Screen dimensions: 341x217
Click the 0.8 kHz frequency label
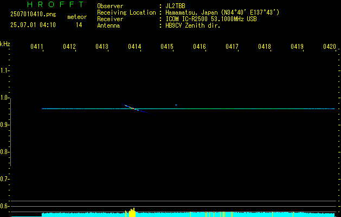tap(4, 152)
